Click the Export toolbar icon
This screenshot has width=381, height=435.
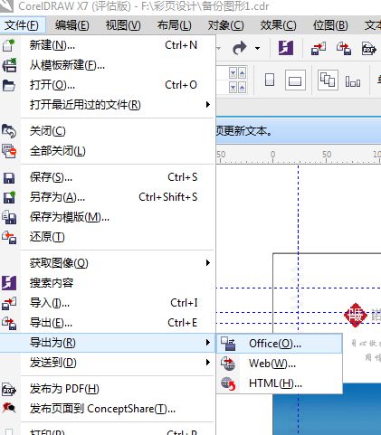pyautogui.click(x=344, y=48)
